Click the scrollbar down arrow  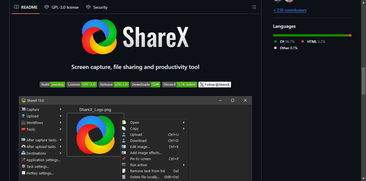(363, 178)
